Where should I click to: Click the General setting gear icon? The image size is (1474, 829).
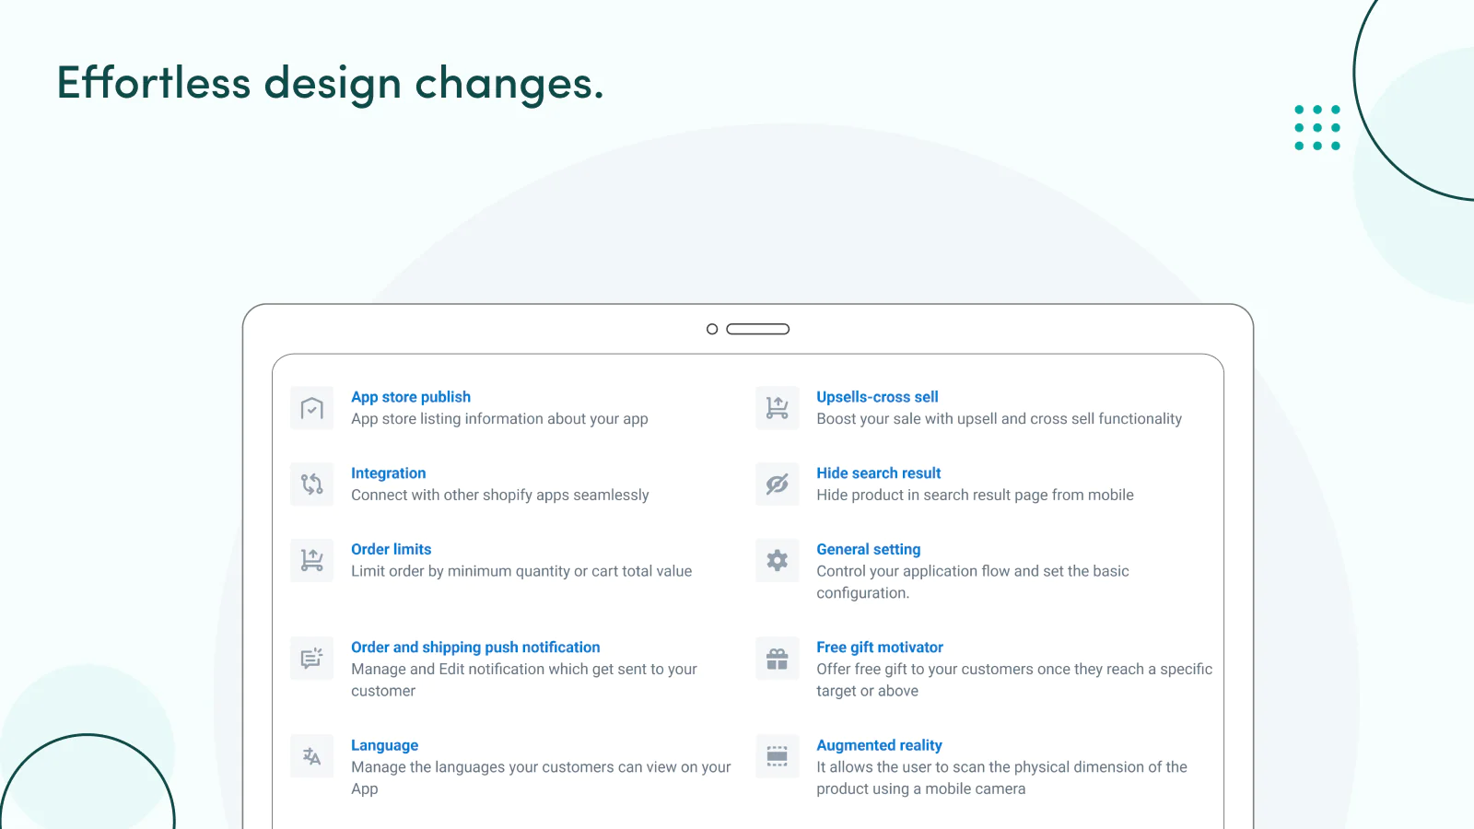[778, 560]
